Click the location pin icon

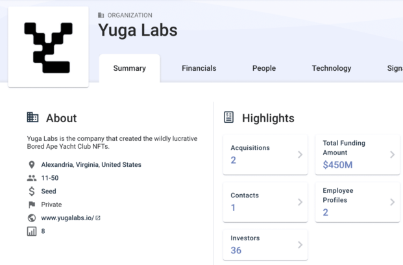click(x=32, y=165)
